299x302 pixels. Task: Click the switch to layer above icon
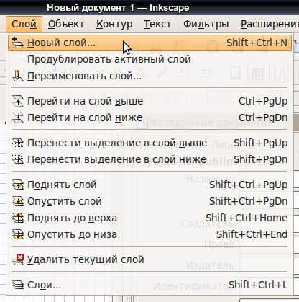tap(18, 101)
